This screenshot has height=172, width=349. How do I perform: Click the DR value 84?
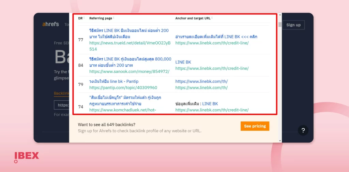(x=80, y=65)
